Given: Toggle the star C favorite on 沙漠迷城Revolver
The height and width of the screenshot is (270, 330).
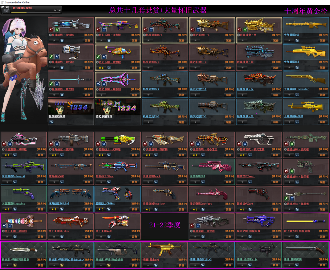Looking at the screenshot, I should [148, 209].
